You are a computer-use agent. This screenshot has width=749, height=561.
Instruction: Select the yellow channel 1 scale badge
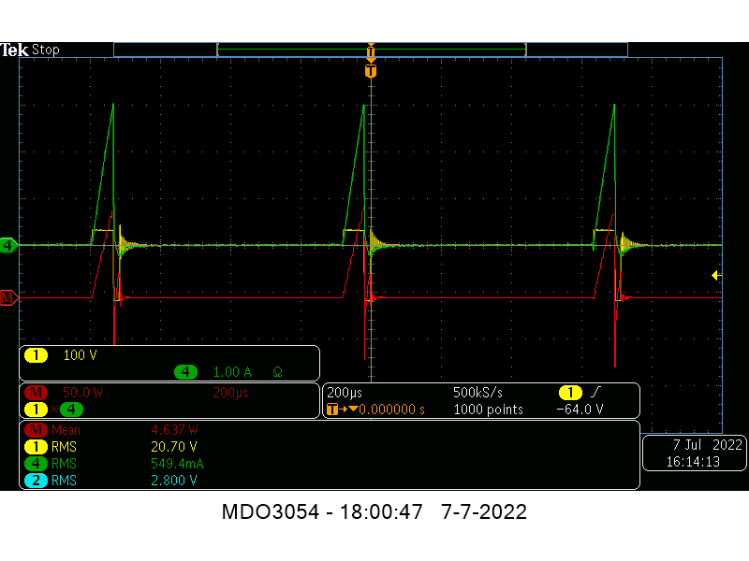tap(35, 356)
